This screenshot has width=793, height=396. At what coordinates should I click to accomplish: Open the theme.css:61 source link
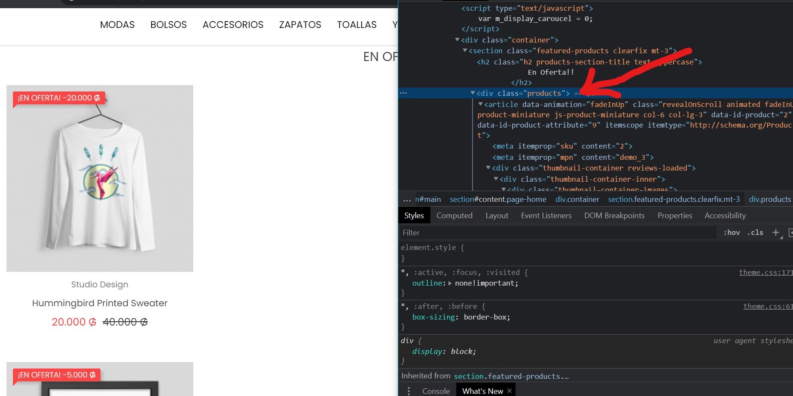(x=768, y=306)
